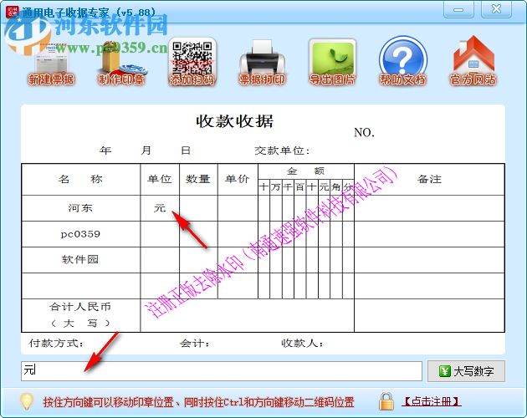Focus the bottom text input field
Viewport: 527px width, 418px height.
222,371
